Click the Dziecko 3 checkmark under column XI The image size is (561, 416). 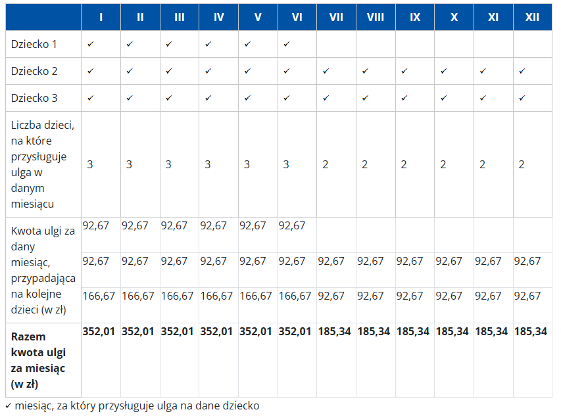482,98
